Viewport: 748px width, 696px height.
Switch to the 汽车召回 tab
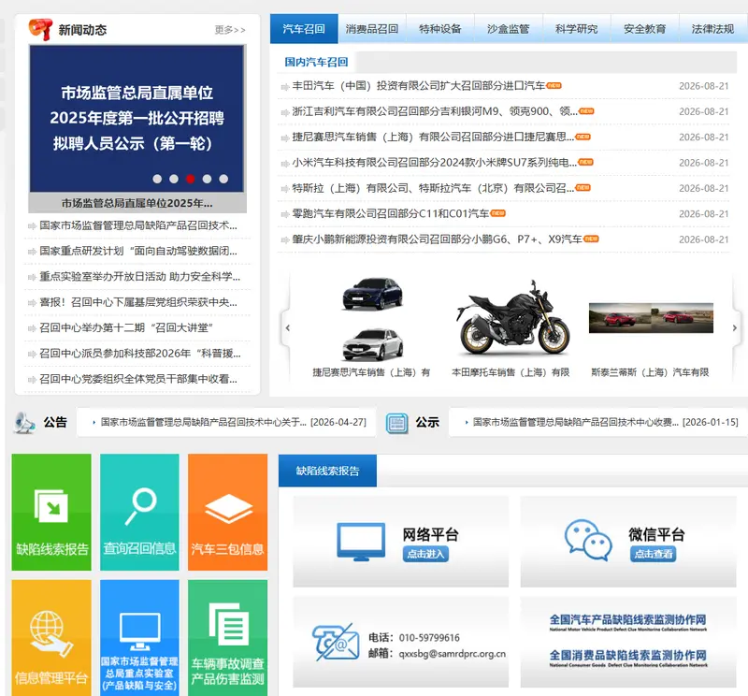304,29
